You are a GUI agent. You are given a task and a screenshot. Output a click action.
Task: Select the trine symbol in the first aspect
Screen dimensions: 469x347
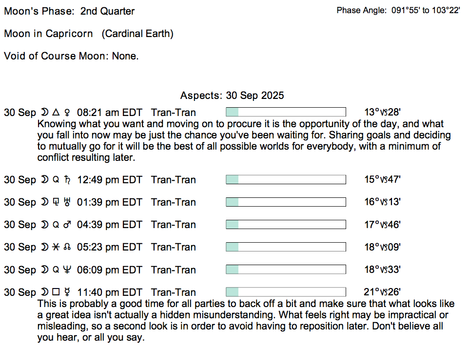coord(55,113)
